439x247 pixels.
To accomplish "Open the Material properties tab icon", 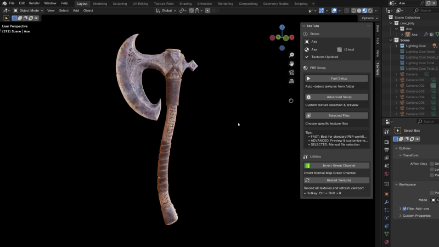I will [387, 242].
